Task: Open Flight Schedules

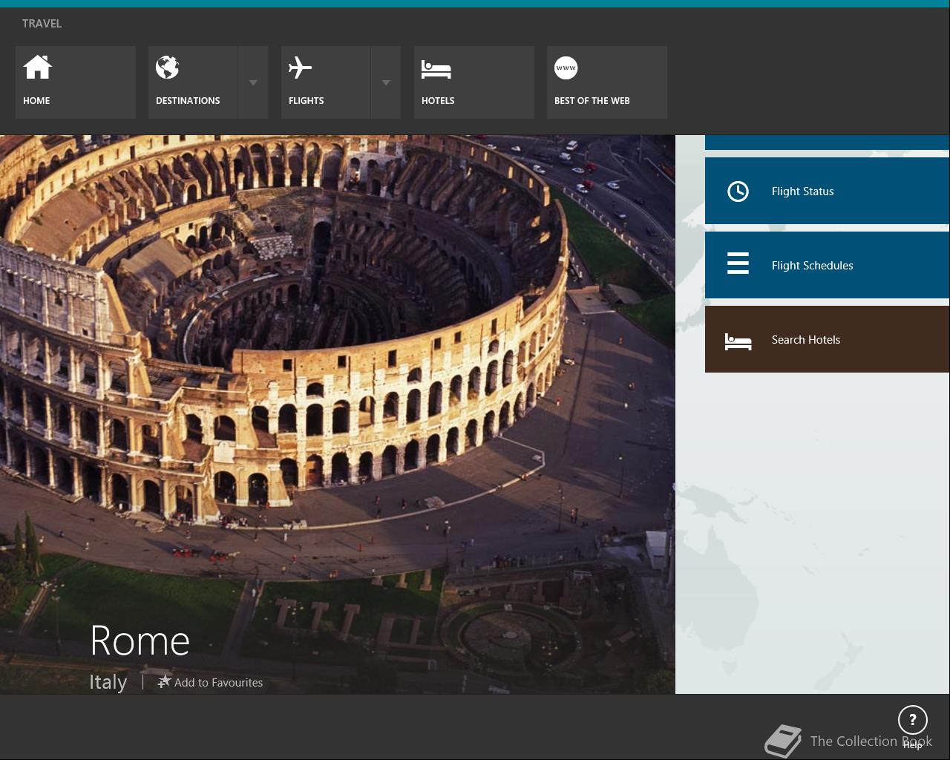Action: pos(828,265)
